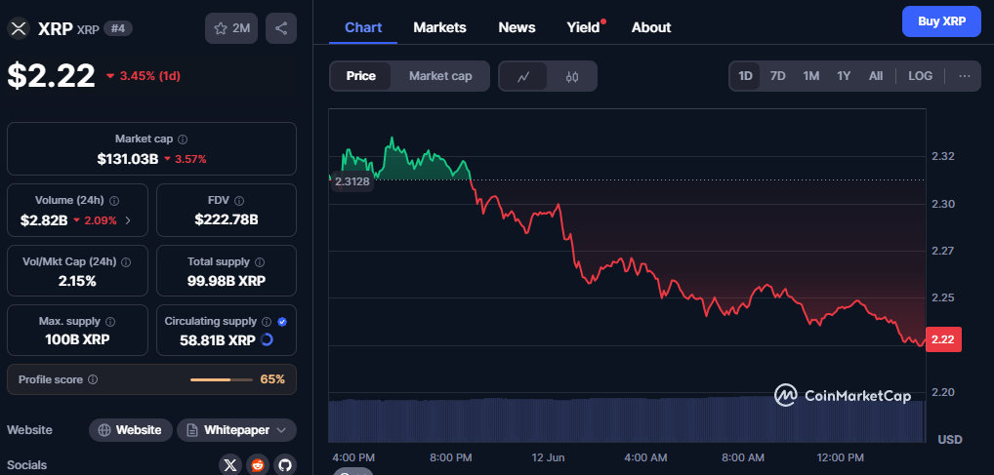
Task: Select the 1Y time range
Action: click(844, 76)
